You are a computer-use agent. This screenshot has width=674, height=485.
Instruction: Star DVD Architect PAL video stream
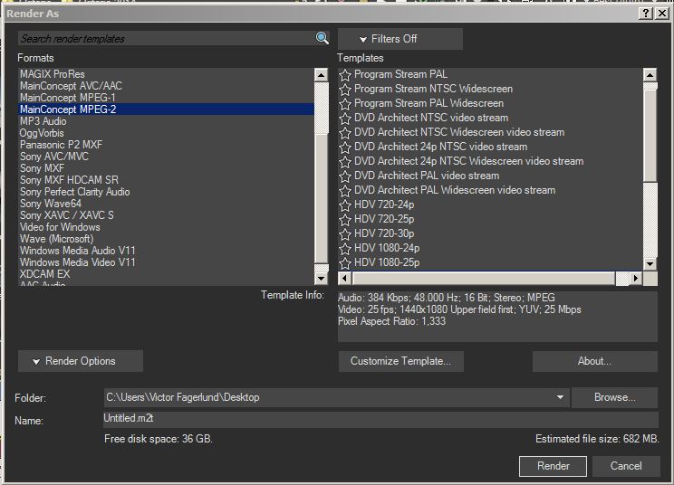point(345,176)
